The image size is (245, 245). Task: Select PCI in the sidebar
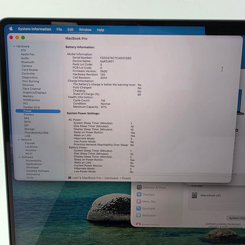[25, 104]
